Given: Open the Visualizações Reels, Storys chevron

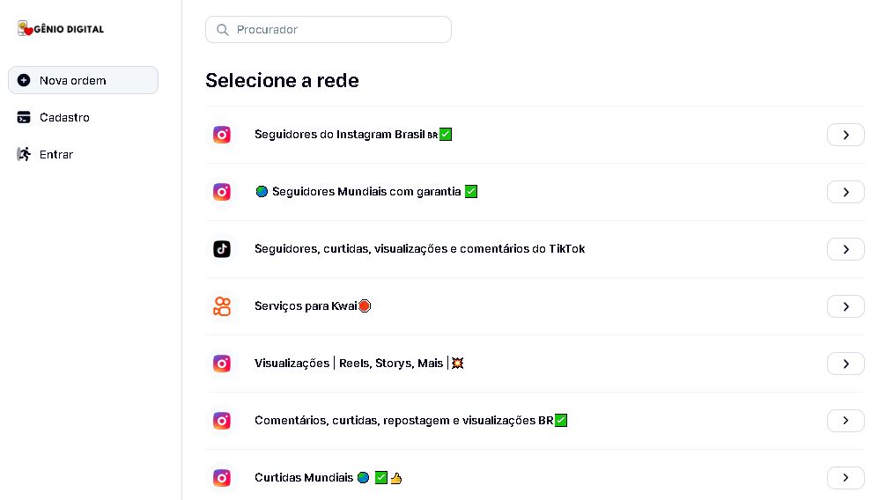Looking at the screenshot, I should [845, 364].
